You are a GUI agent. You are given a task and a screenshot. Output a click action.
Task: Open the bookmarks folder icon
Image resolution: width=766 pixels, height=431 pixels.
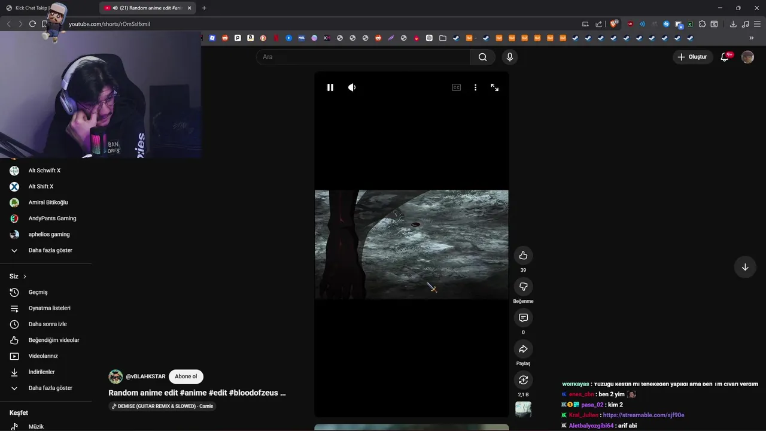[x=443, y=38]
